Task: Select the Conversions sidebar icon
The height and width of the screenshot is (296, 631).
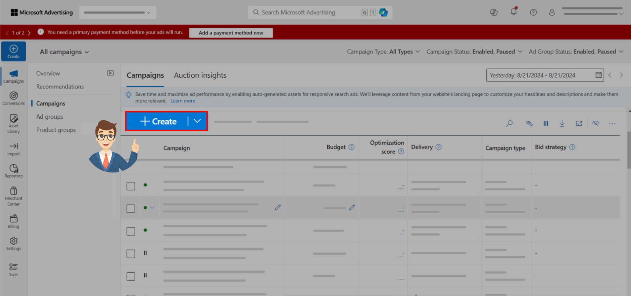Action: pyautogui.click(x=13, y=98)
